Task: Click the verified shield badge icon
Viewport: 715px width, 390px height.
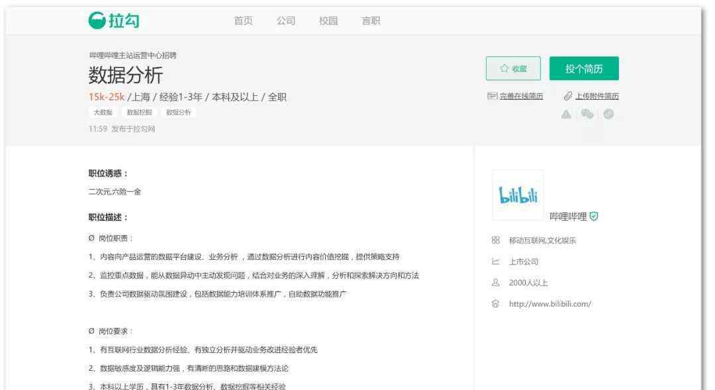Action: click(x=594, y=216)
